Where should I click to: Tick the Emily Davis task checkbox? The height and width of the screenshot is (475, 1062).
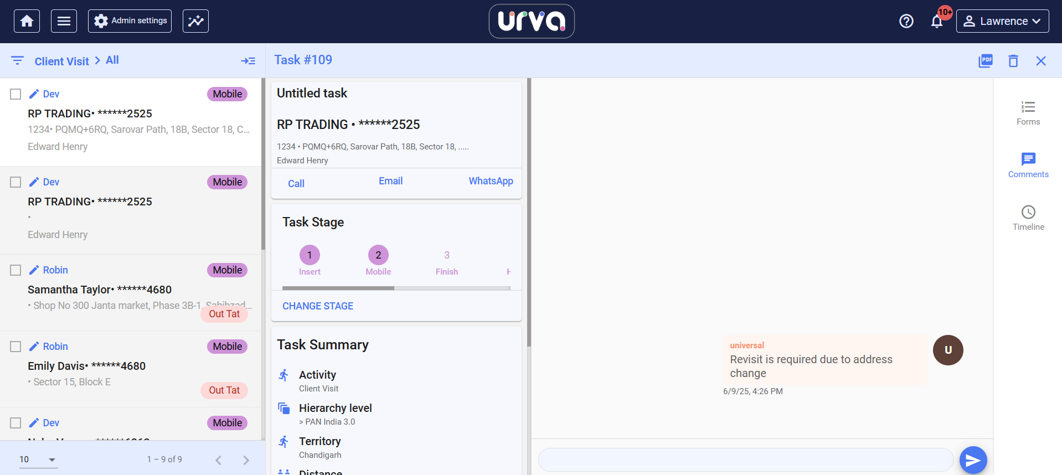16,347
